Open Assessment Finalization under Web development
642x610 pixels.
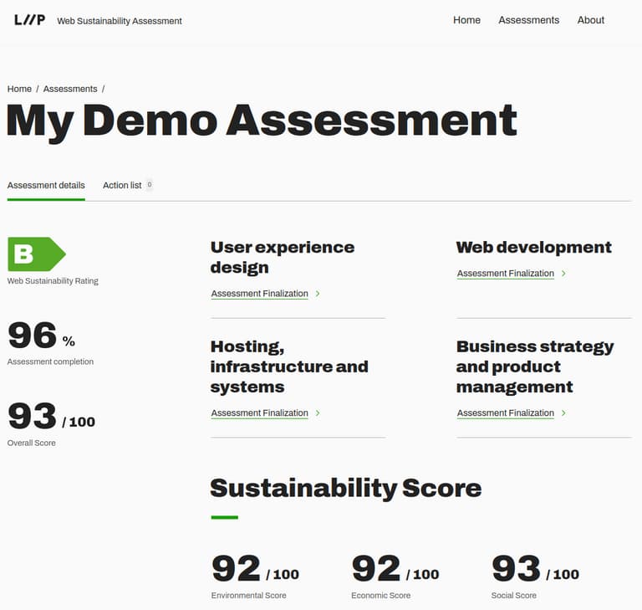click(505, 274)
